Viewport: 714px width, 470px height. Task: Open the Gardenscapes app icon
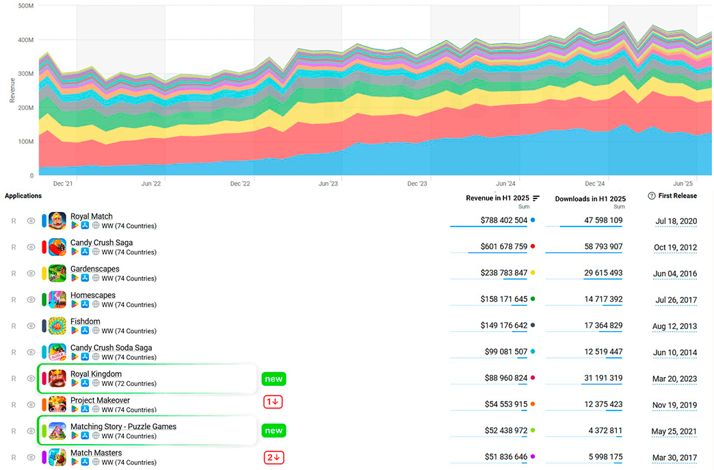click(57, 274)
